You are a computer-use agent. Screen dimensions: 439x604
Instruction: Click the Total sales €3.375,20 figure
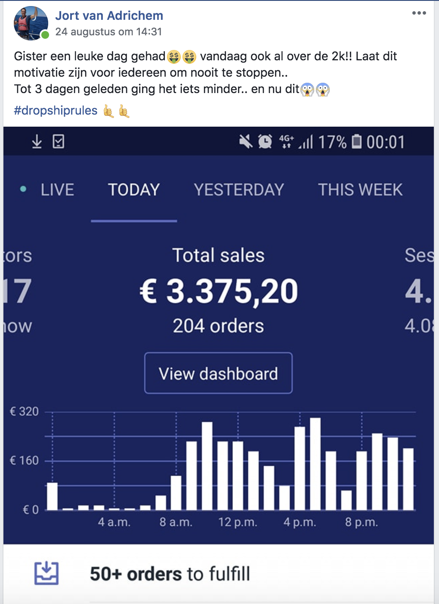pyautogui.click(x=219, y=292)
